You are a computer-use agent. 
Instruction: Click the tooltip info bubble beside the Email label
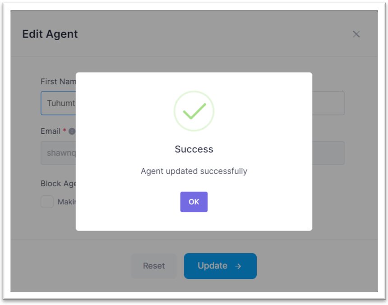(71, 131)
